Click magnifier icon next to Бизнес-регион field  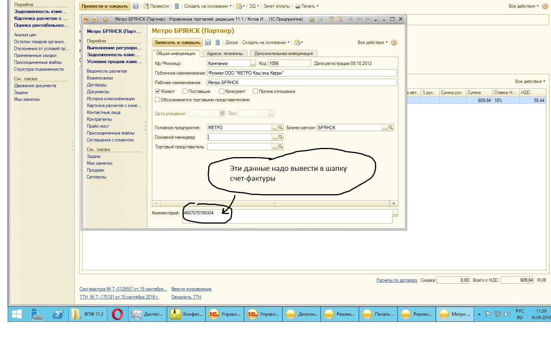point(391,128)
